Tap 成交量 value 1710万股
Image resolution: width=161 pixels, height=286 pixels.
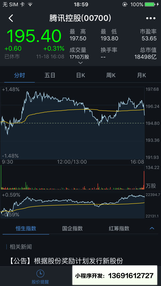tap(79, 57)
